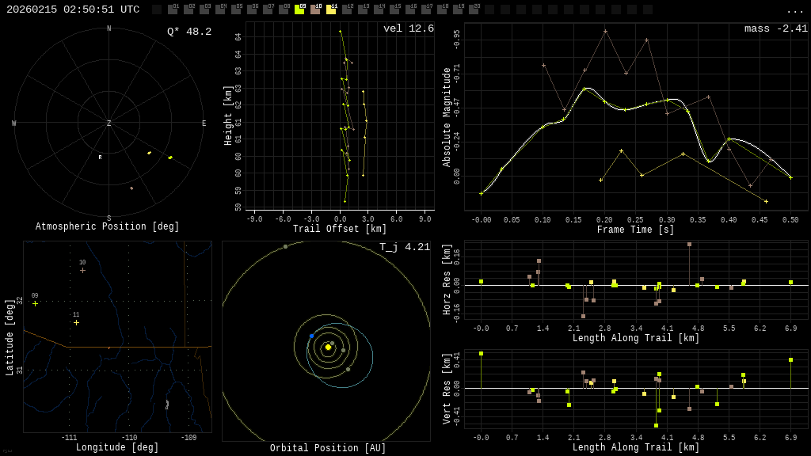Select the grey station 05 box
This screenshot has width=811, height=456.
tap(236, 9)
